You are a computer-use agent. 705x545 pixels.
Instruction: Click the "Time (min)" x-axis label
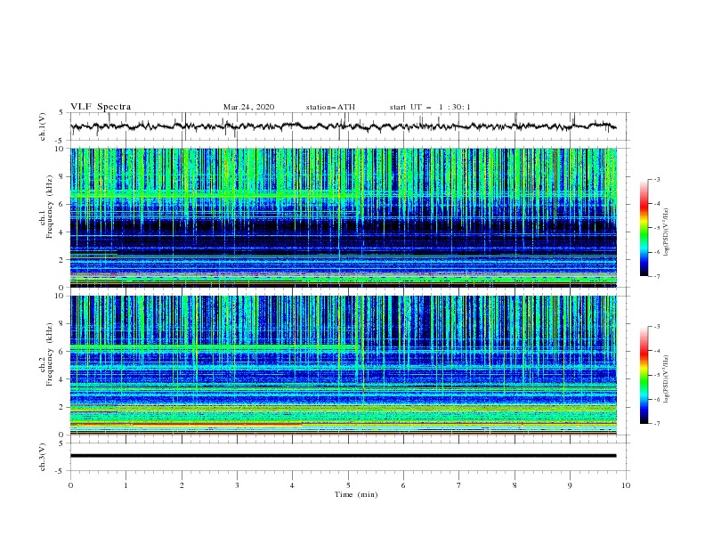356,494
